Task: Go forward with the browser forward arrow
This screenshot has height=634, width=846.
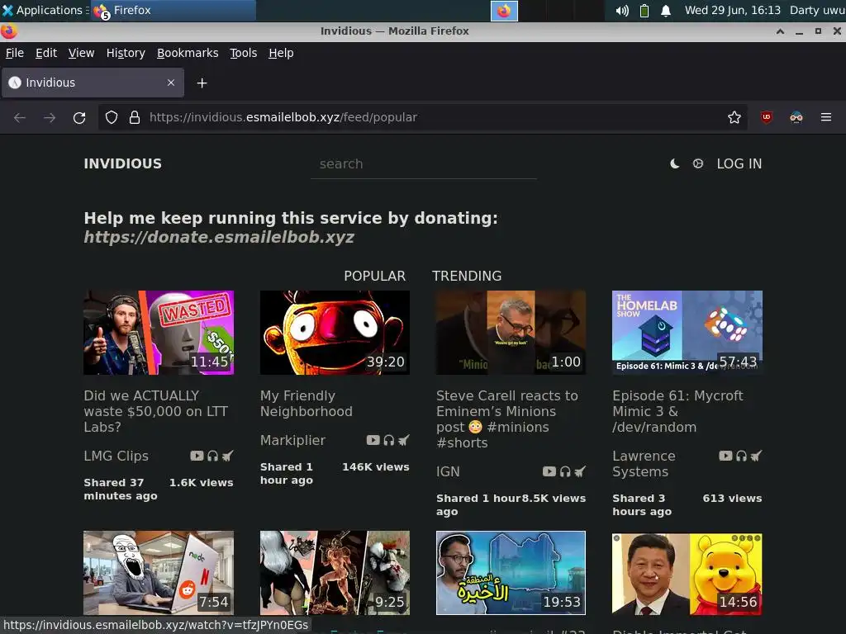Action: [50, 117]
